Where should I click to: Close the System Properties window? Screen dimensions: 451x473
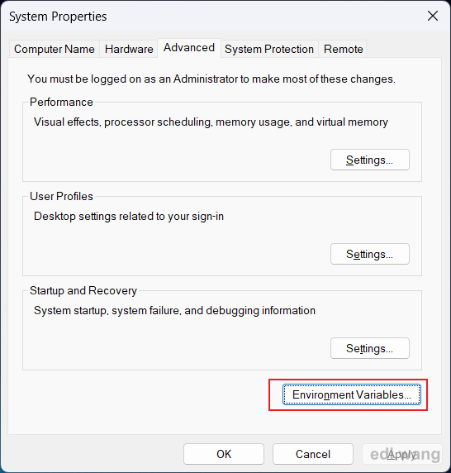433,16
